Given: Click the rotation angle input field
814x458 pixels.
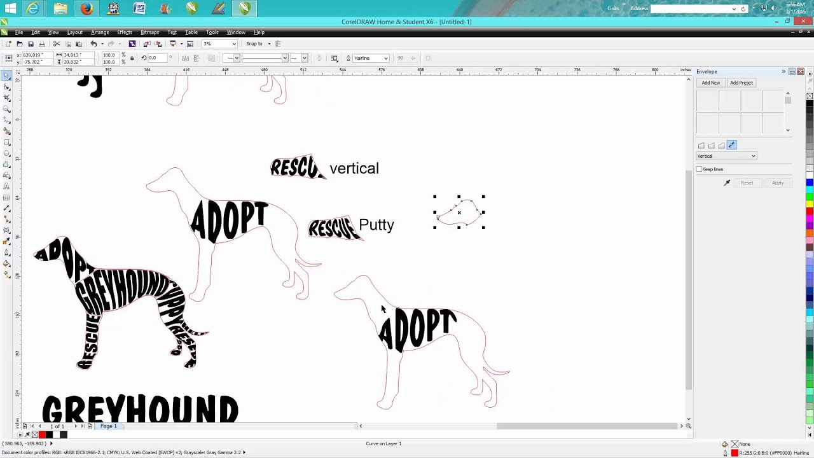Looking at the screenshot, I should point(158,58).
